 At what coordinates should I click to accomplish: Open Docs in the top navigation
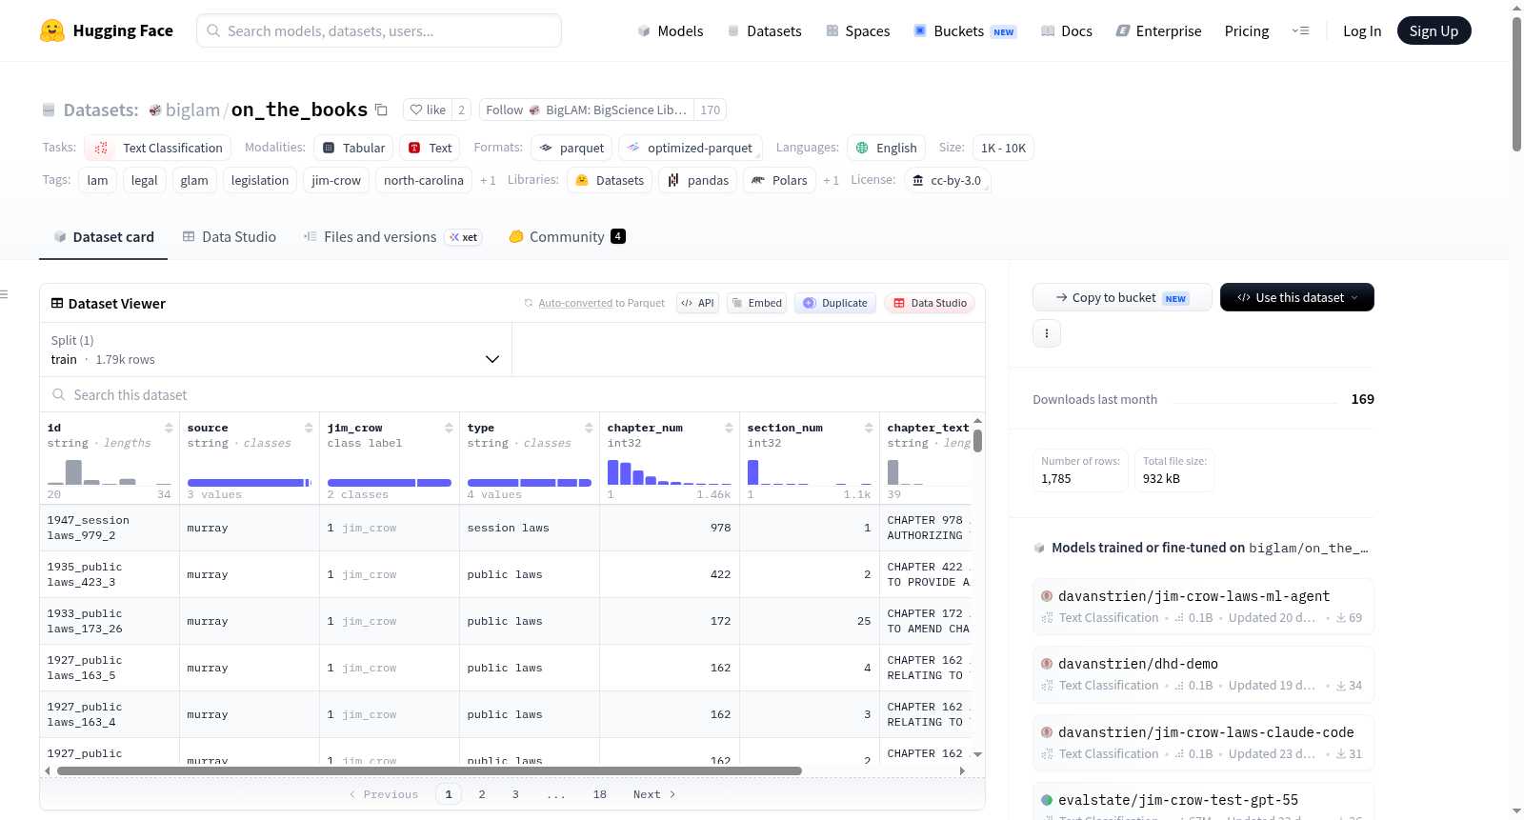tap(1067, 30)
